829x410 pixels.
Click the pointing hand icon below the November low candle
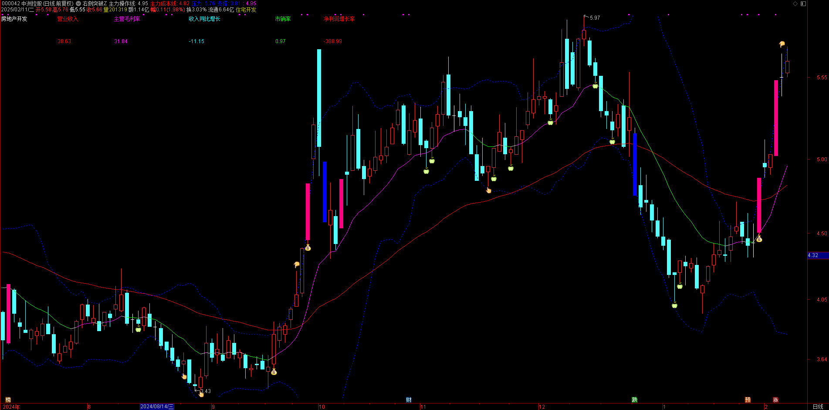(x=489, y=190)
